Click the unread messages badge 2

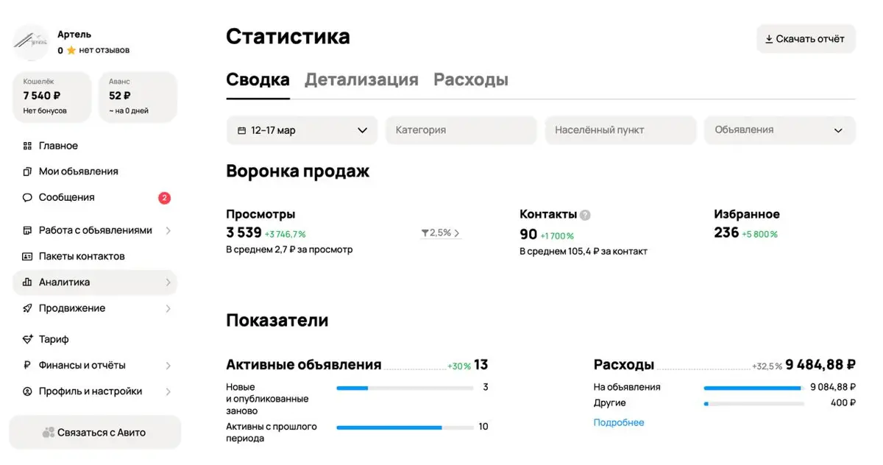164,198
